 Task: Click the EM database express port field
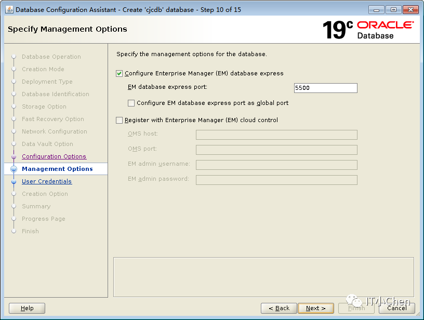pos(326,88)
